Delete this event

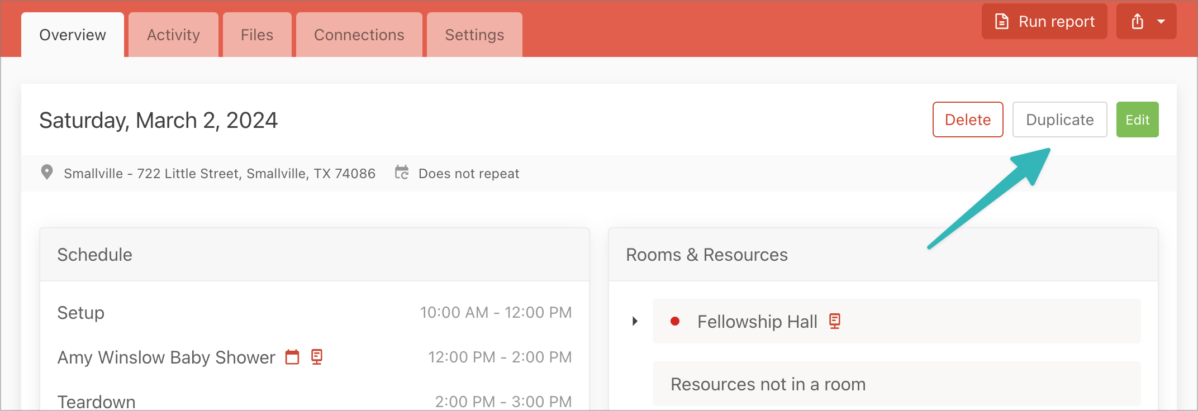(x=968, y=120)
